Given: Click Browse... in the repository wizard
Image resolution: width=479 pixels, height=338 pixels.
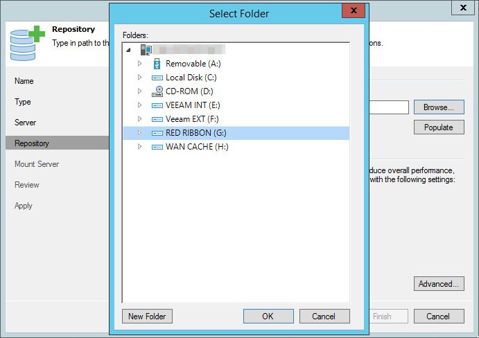Looking at the screenshot, I should [439, 107].
